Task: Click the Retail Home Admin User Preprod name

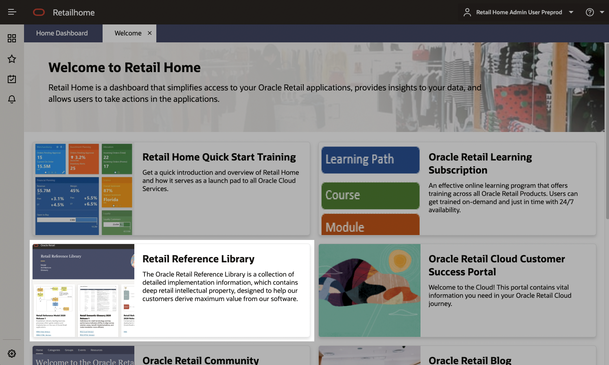Action: click(x=519, y=12)
